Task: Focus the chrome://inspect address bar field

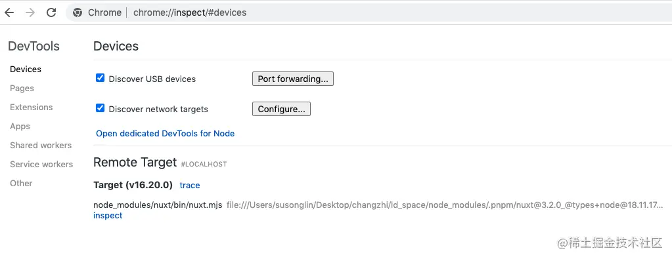Action: (369, 12)
